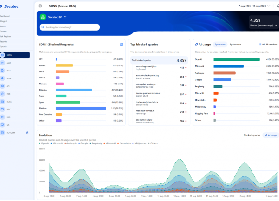
Task: Click the Malware category row label
Action: tap(43, 84)
